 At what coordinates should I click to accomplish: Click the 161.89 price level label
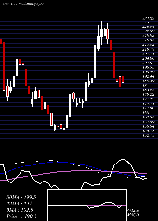pos(148,122)
